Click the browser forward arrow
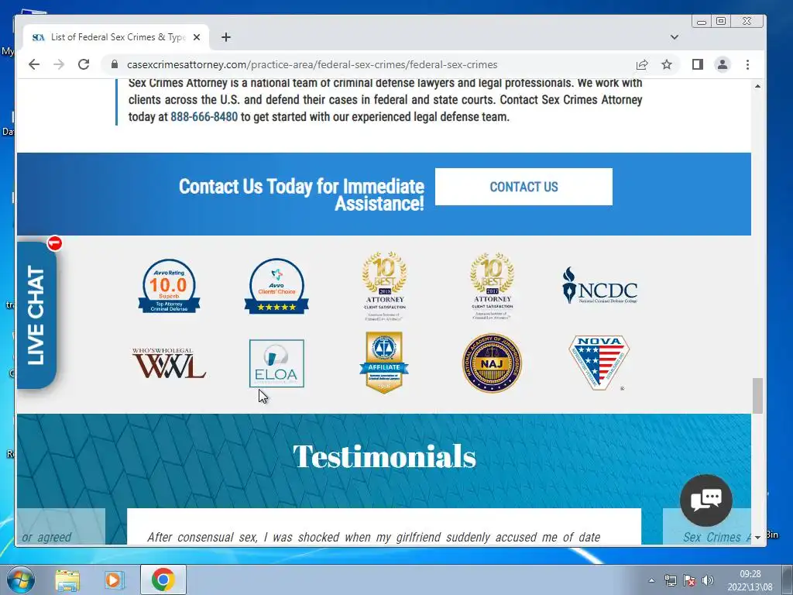Viewport: 793px width, 595px height. tap(59, 65)
